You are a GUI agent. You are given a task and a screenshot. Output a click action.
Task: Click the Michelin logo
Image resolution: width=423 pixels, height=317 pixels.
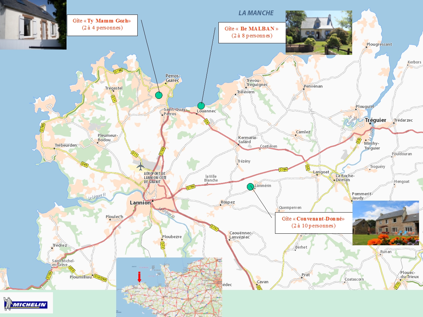point(26,303)
